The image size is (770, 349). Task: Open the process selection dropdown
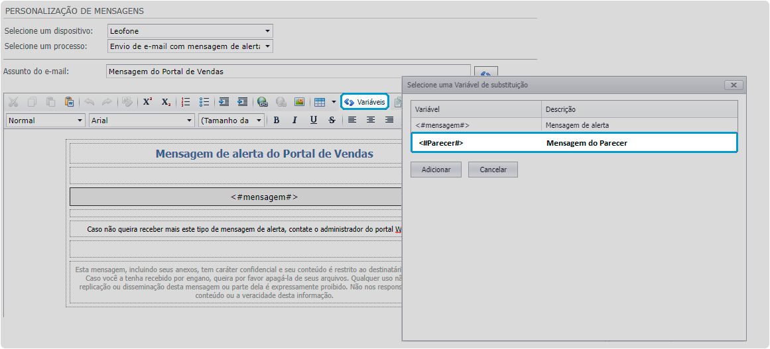click(190, 46)
